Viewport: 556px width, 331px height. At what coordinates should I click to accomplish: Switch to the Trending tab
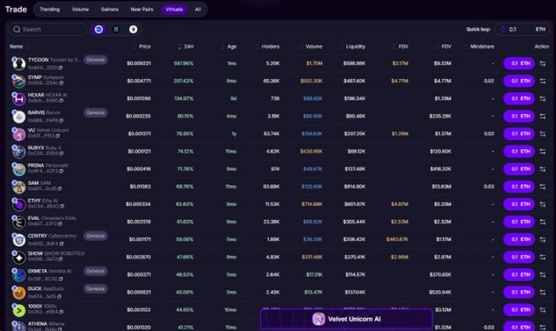point(49,9)
